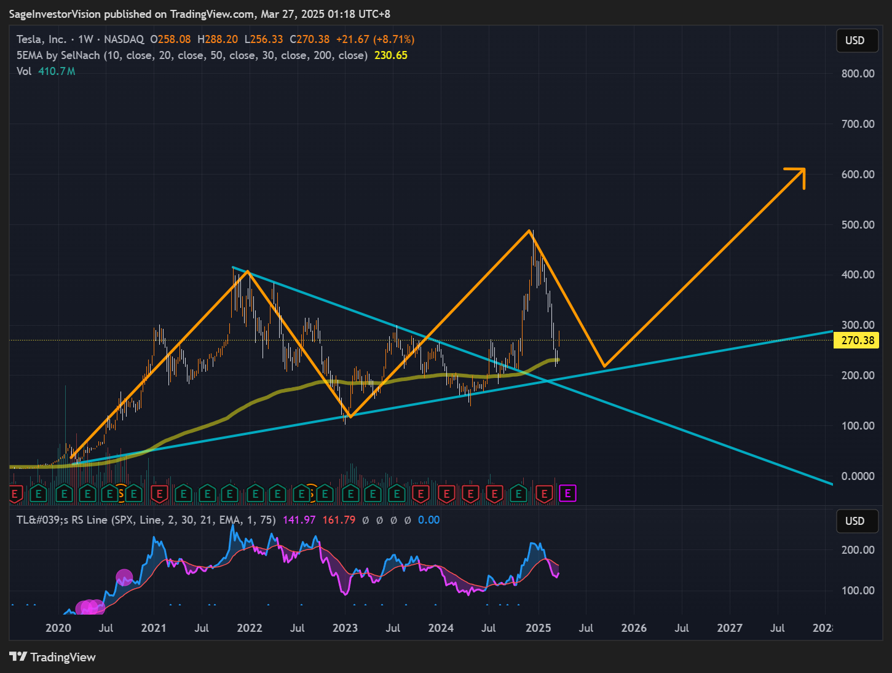
Task: Click the high price H288.20
Action: (x=218, y=39)
